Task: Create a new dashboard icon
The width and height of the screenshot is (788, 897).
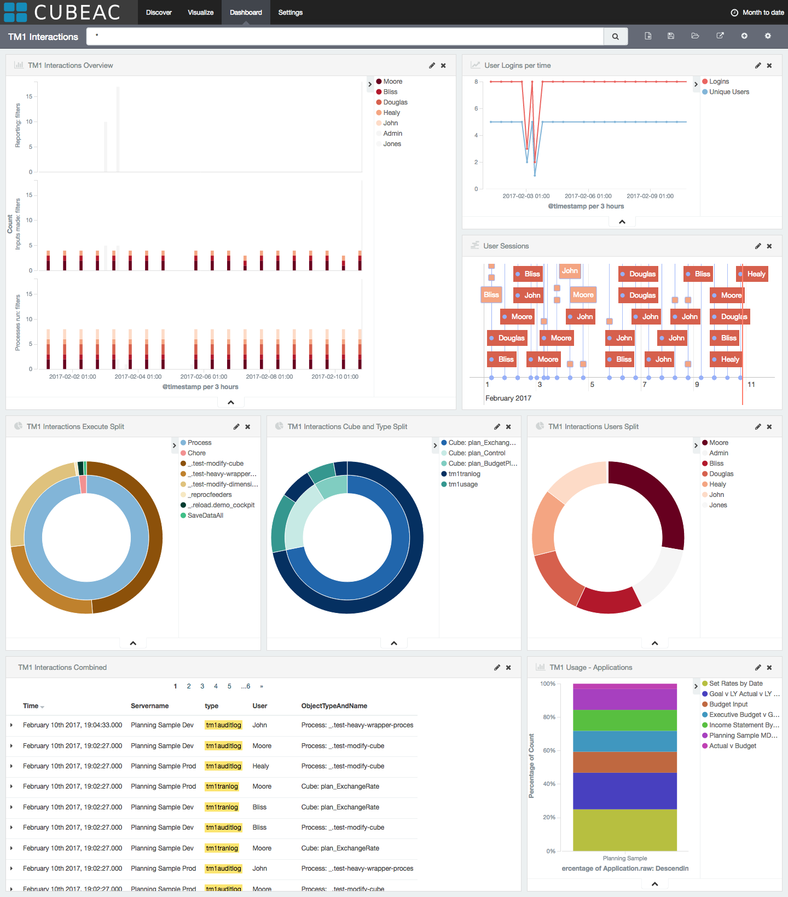Action: tap(648, 36)
